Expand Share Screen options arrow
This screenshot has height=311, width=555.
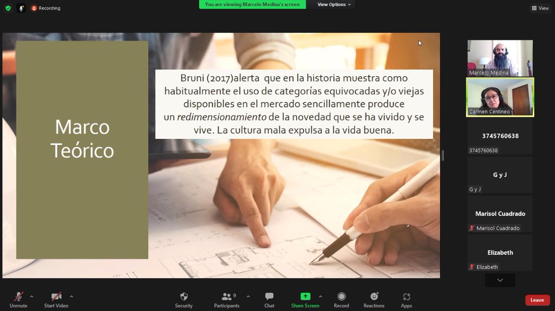321,296
